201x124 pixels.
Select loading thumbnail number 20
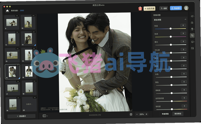tap(29, 104)
